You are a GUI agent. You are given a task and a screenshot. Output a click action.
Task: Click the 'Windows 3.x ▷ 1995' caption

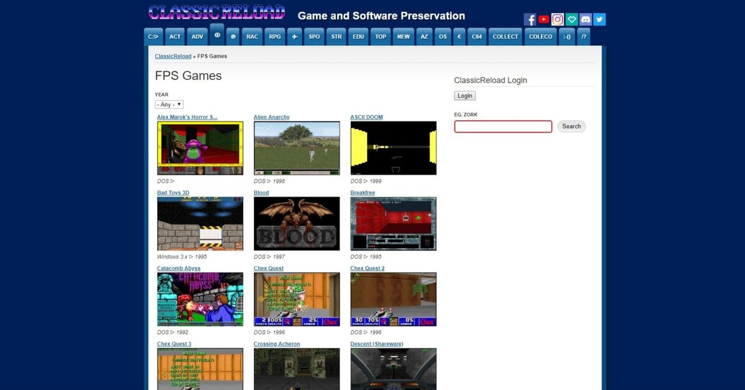tap(182, 257)
